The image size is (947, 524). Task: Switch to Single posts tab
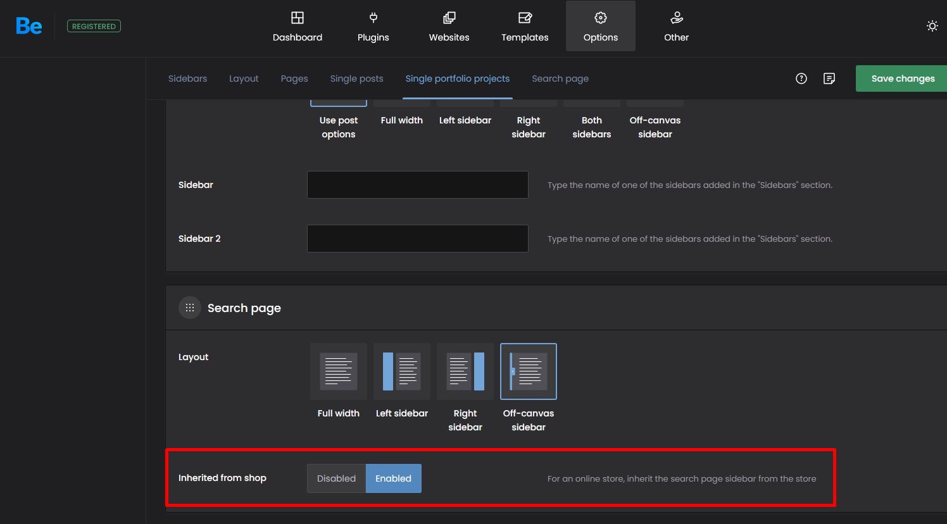357,78
